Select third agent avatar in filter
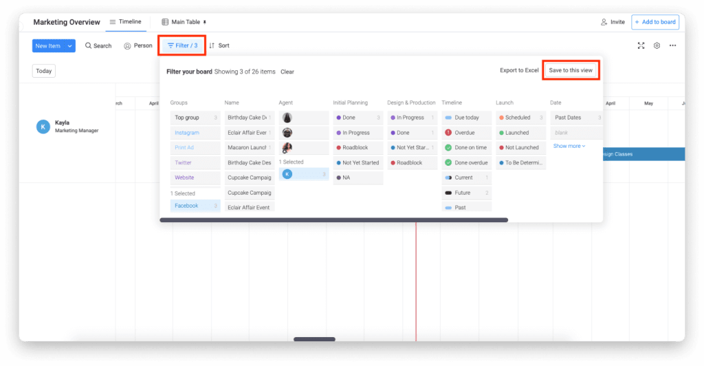704x366 pixels. pos(287,147)
